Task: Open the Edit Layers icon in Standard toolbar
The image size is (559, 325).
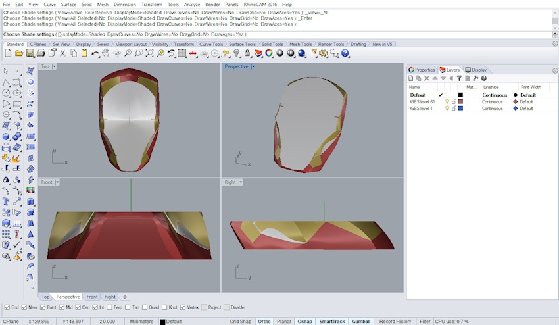Action: 258,53
